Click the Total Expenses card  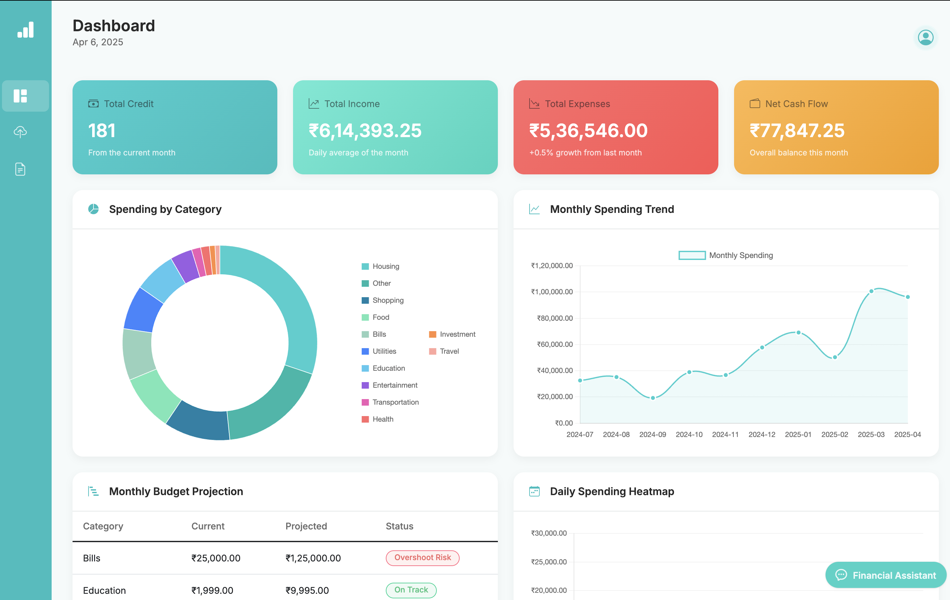pyautogui.click(x=615, y=127)
